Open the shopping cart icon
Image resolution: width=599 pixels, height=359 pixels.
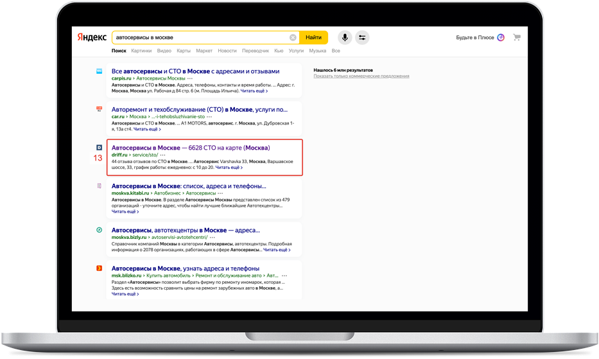(x=517, y=37)
